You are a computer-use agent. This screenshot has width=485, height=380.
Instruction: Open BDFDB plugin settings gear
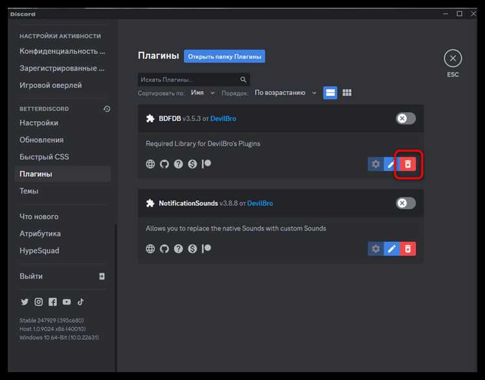point(376,164)
